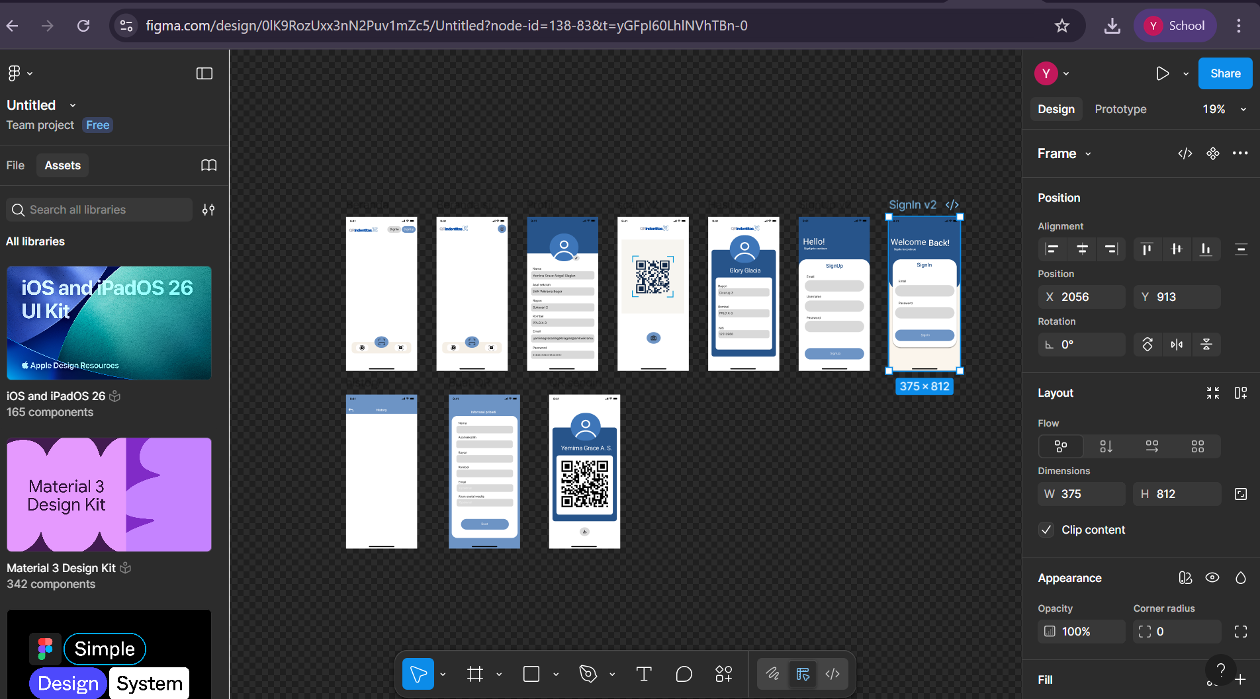Click the Present play icon
This screenshot has width=1260, height=699.
(1162, 73)
